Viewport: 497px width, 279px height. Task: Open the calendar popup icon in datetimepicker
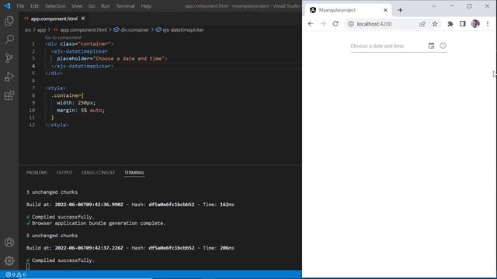(431, 46)
